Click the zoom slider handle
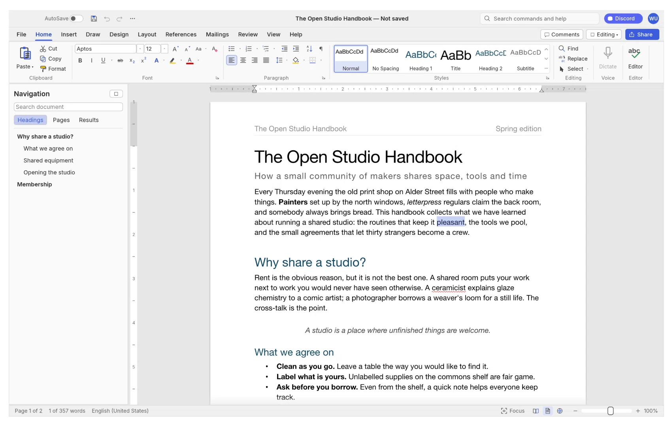Viewport: 672px width, 427px height. click(x=610, y=411)
